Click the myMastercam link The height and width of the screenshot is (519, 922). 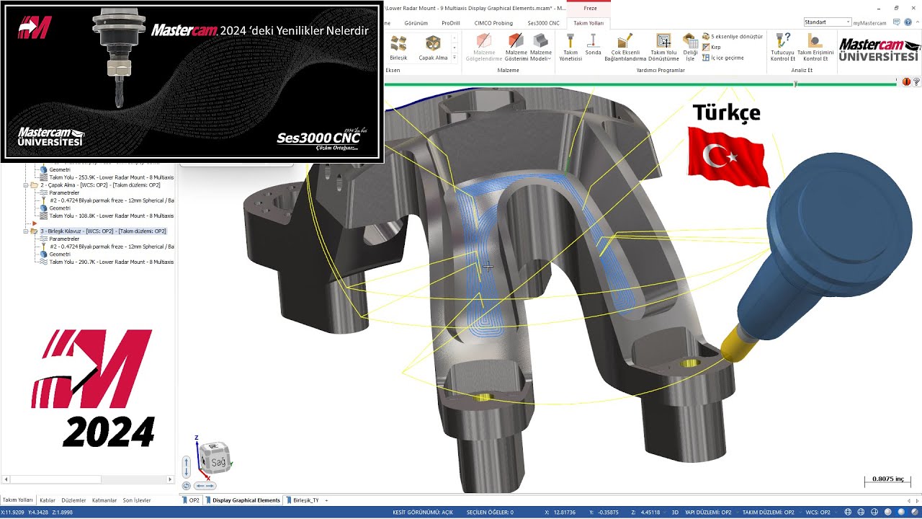[869, 23]
